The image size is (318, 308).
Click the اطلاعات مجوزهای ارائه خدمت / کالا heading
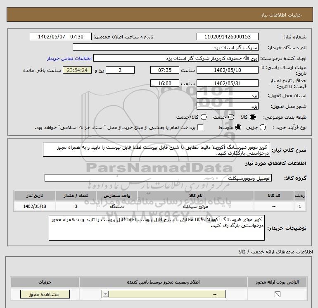coord(276,252)
